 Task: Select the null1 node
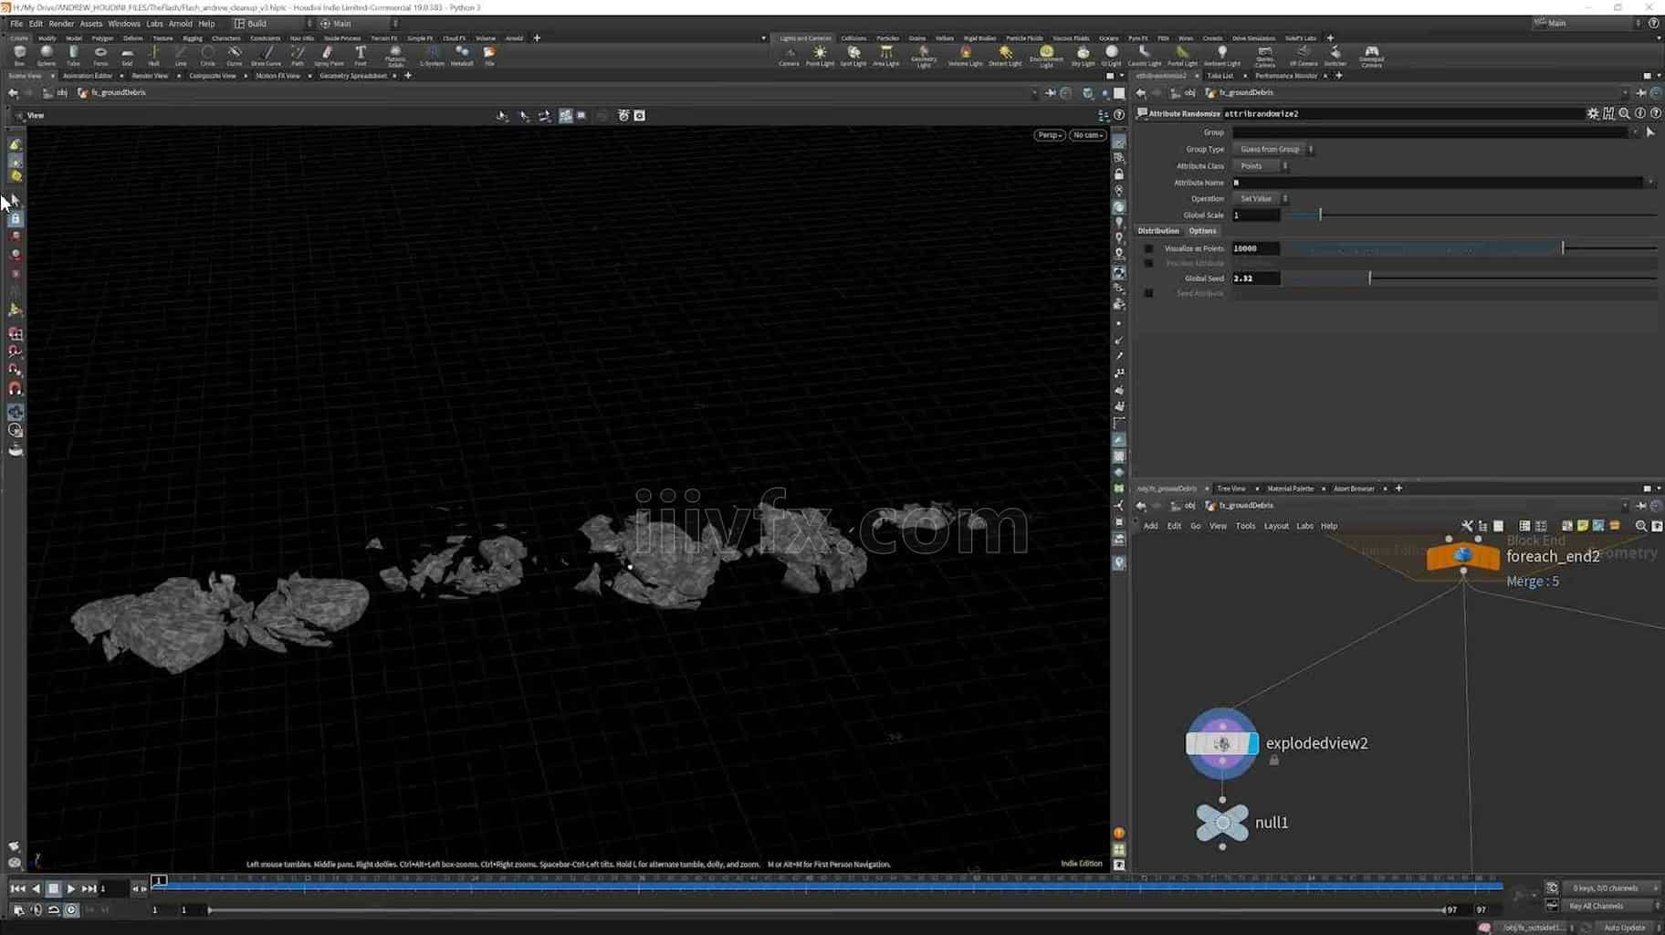(x=1221, y=823)
